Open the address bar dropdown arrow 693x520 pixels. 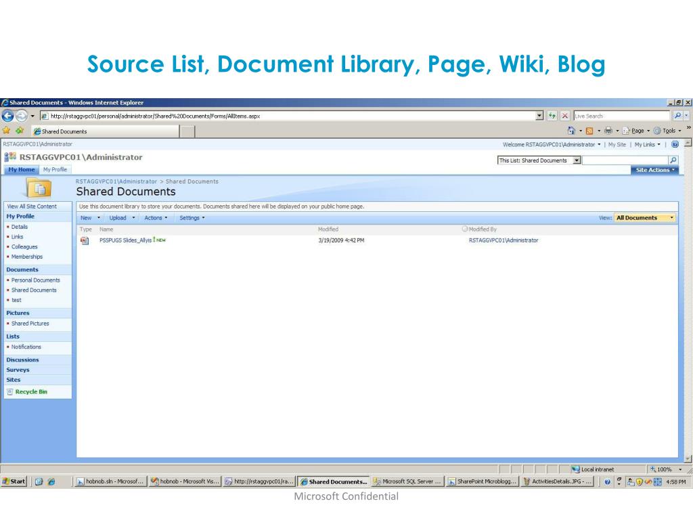539,116
